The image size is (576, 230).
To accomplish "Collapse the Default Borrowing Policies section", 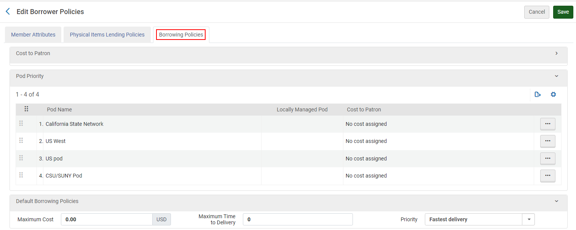I will tap(556, 201).
